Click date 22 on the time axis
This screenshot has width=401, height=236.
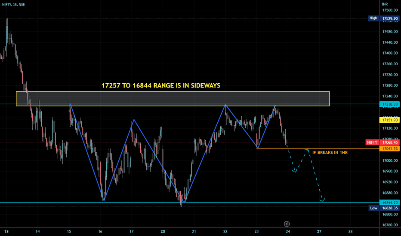pos(225,231)
